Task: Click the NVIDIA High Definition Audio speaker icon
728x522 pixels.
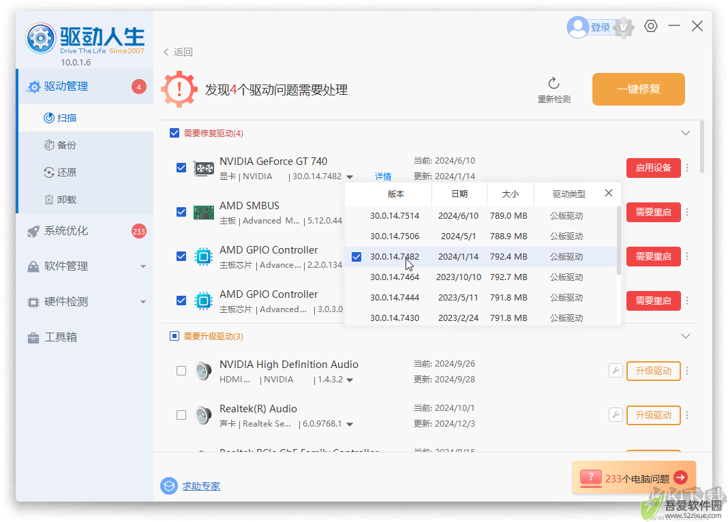Action: pos(203,371)
